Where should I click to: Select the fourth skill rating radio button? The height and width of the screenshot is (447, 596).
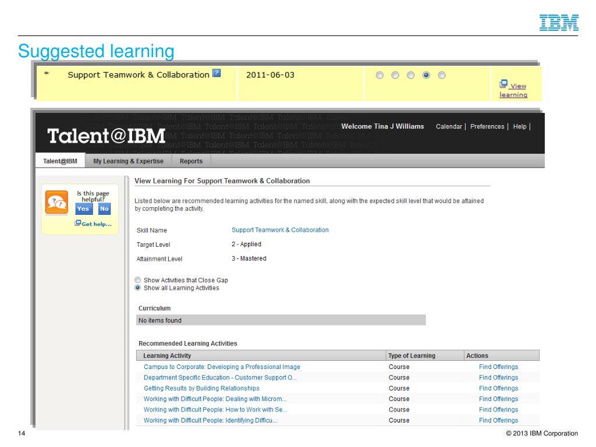426,75
